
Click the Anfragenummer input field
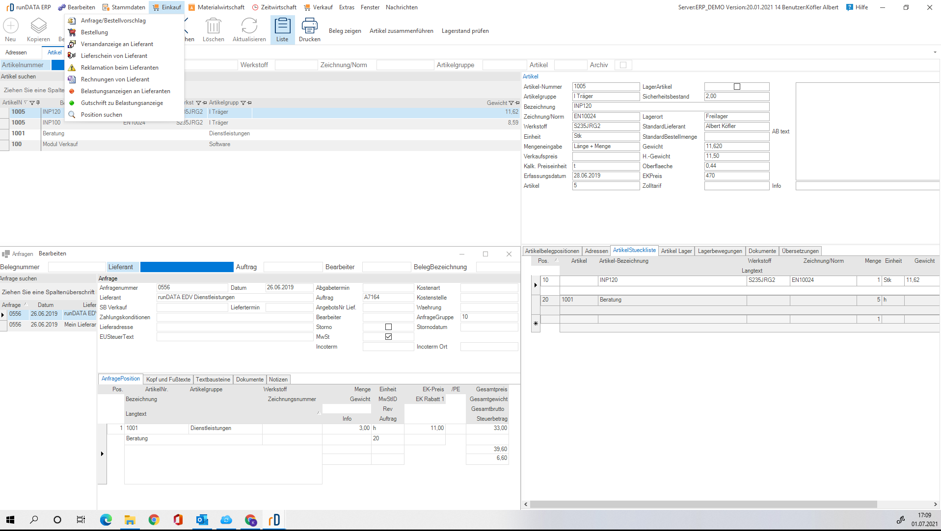click(192, 288)
